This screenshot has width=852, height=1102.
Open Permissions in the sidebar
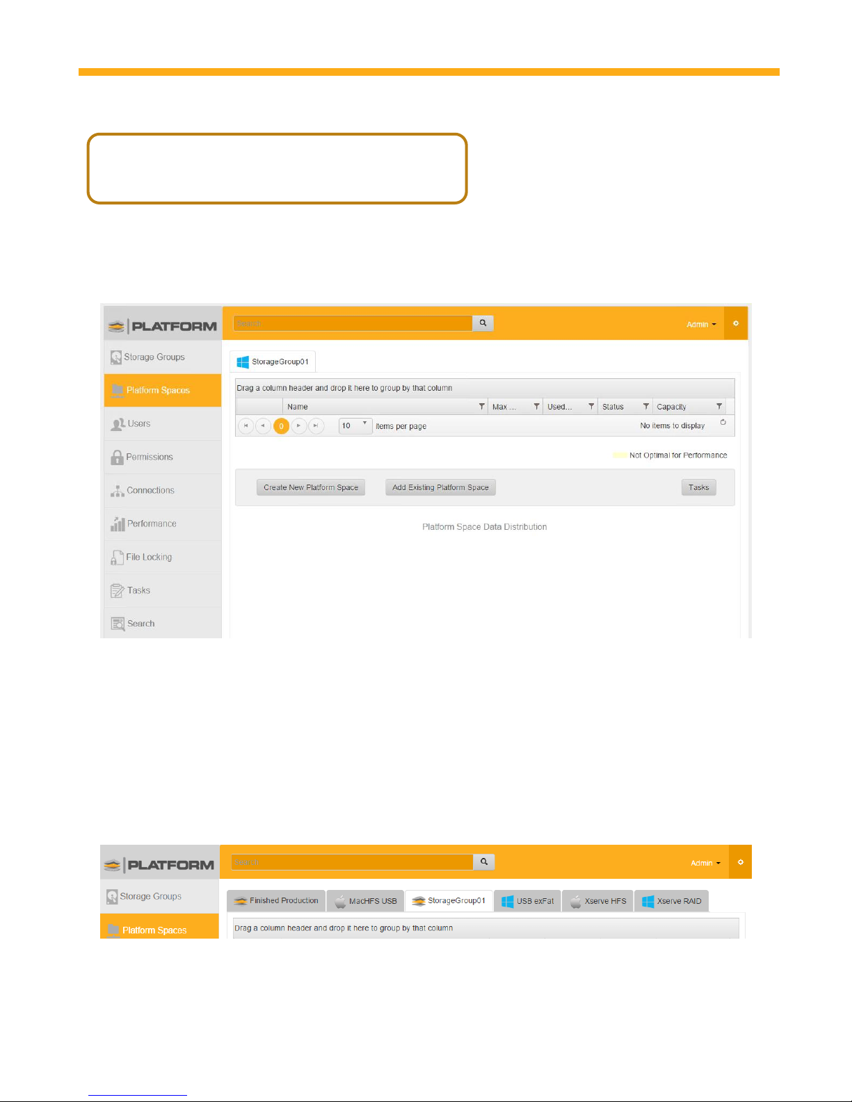(x=149, y=457)
